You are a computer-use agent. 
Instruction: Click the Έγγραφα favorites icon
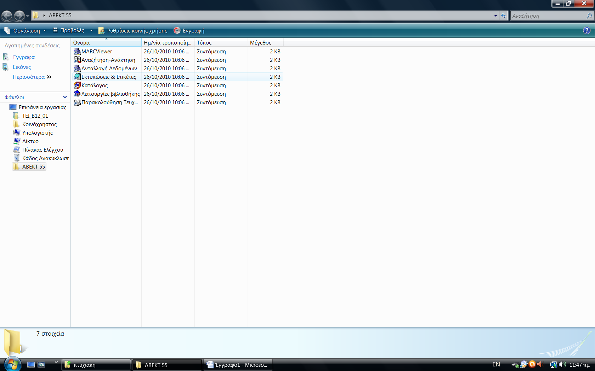pyautogui.click(x=6, y=57)
